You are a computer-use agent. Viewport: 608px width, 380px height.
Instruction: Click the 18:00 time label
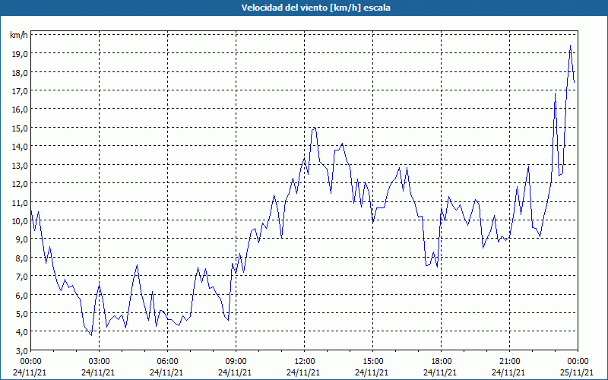(x=442, y=362)
